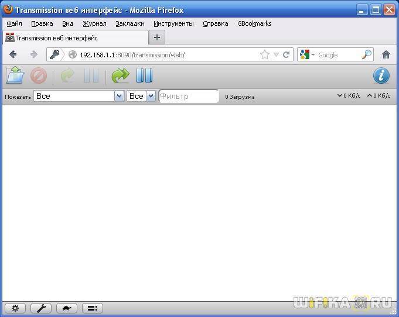Go to home page icon
The width and height of the screenshot is (399, 317).
[386, 54]
